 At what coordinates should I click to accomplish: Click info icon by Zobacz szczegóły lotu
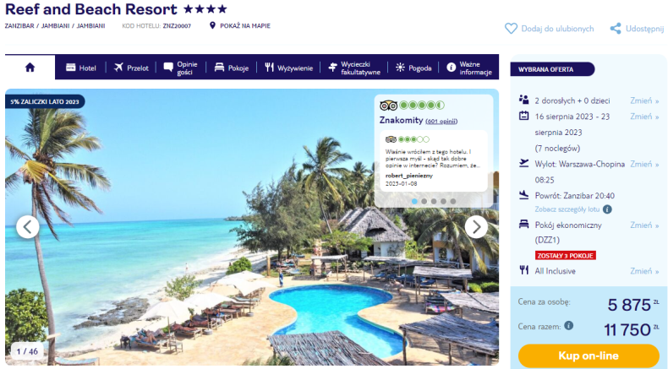[x=607, y=209]
